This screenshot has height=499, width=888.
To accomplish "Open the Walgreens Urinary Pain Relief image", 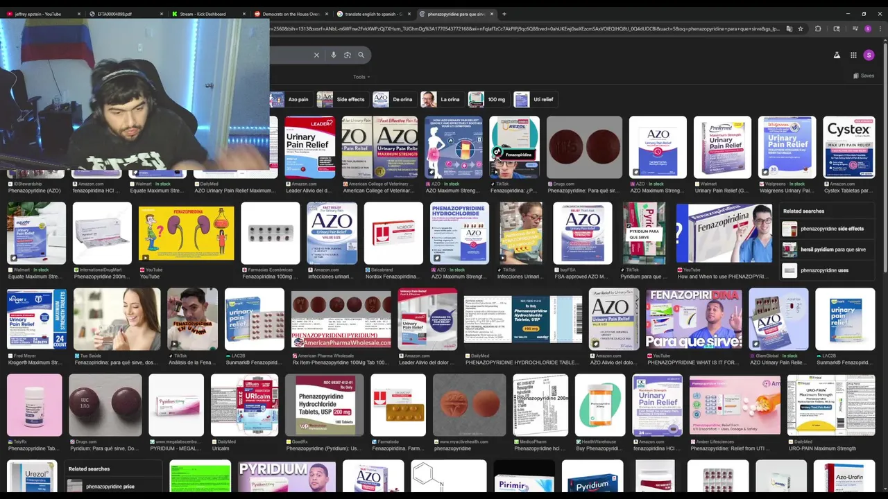I will pos(787,147).
